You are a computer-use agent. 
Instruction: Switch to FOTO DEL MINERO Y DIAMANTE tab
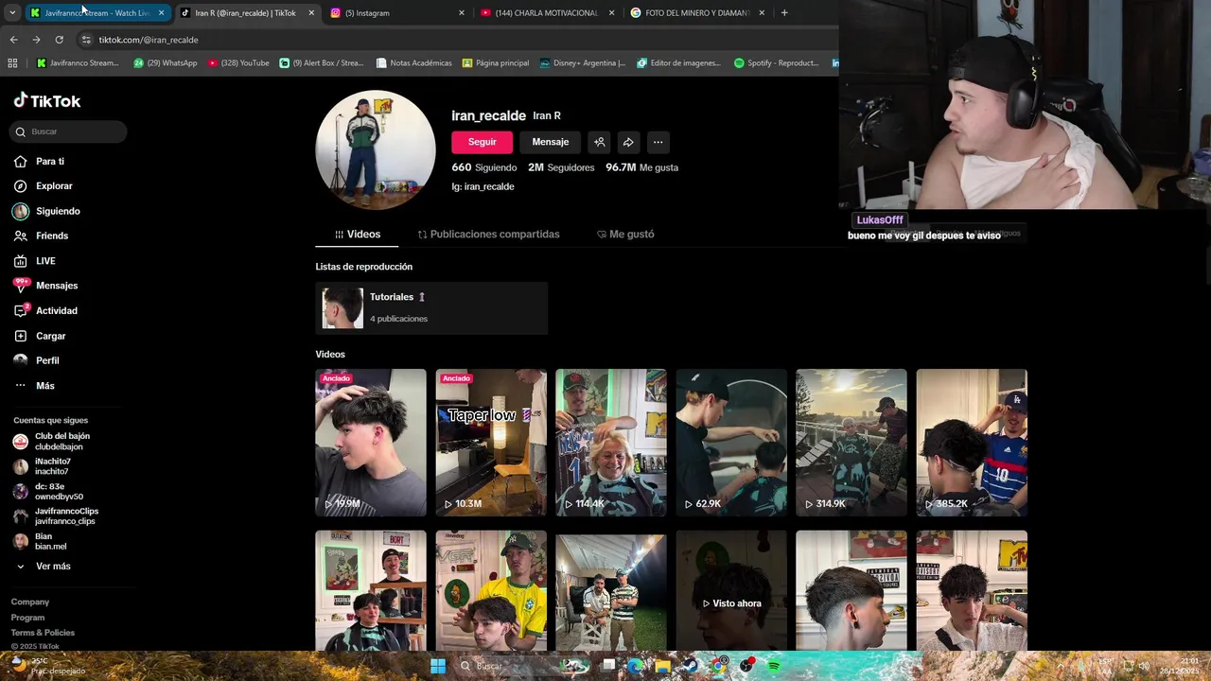click(x=698, y=13)
